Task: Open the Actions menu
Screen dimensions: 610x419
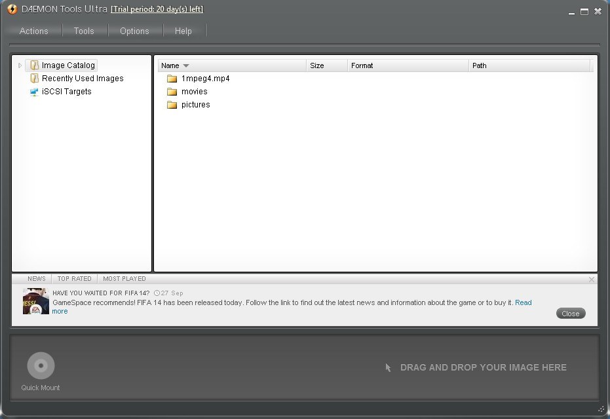Action: click(x=35, y=31)
